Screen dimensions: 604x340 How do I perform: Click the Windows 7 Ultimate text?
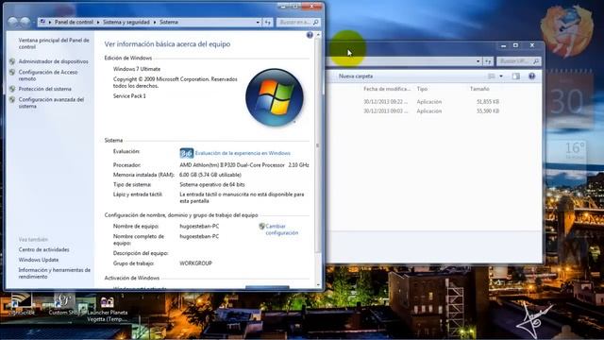coord(137,69)
